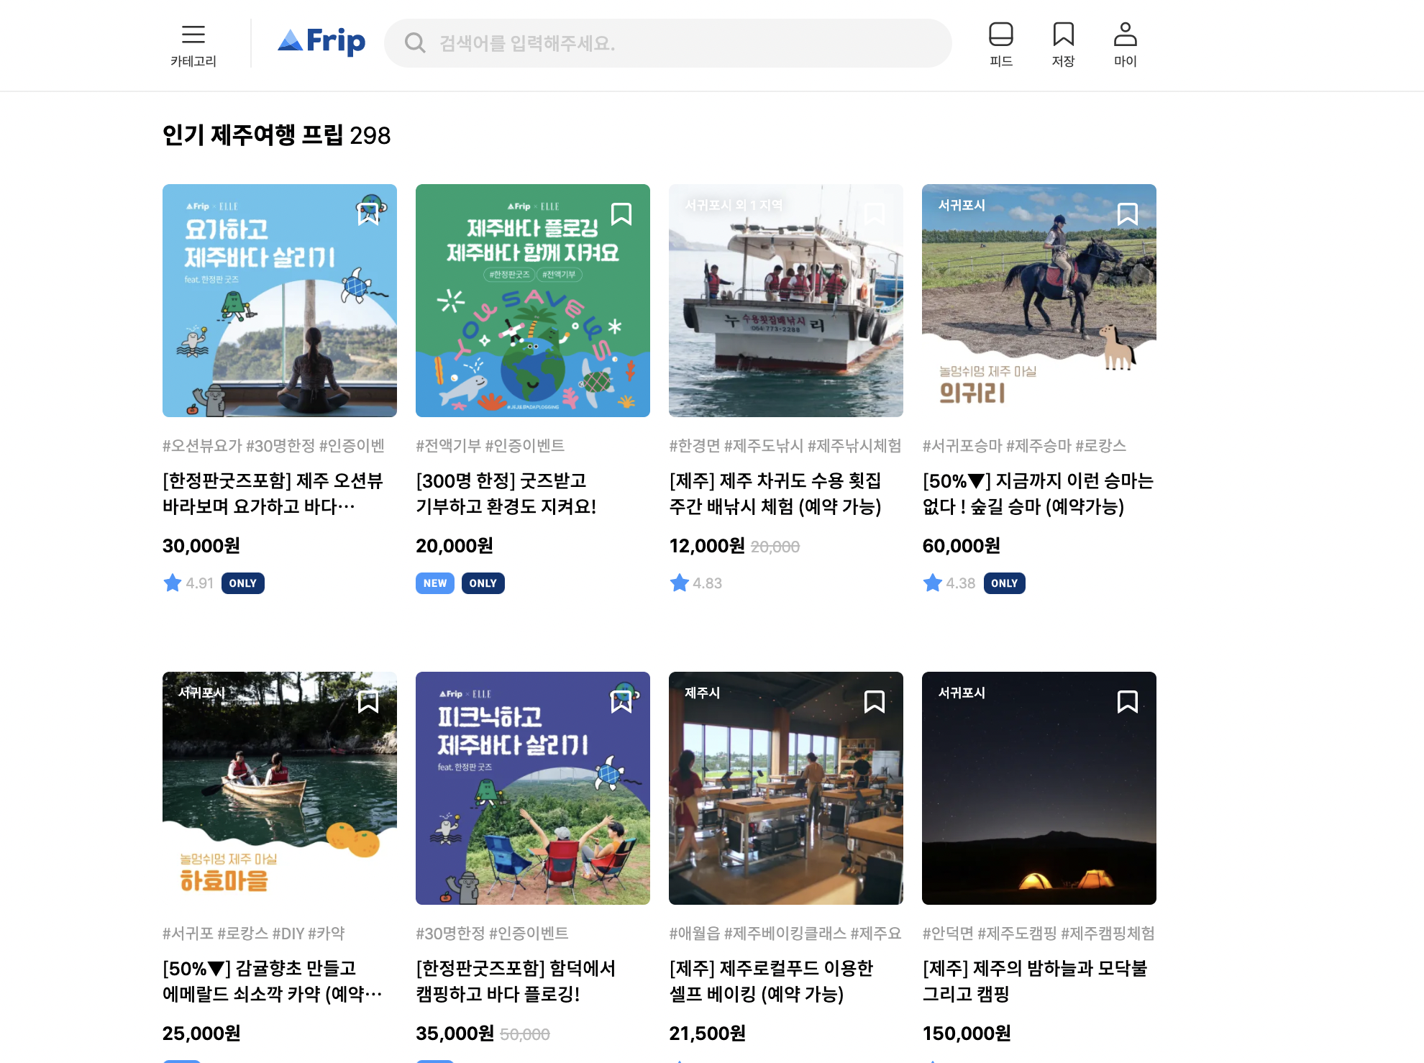Bookmark the 하효마을 kayak card
Viewport: 1424px width, 1063px height.
368,701
